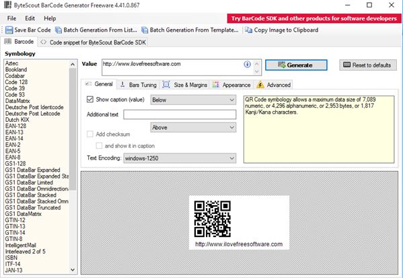
Task: Click the Batch Generation From List icon
Action: [59, 30]
